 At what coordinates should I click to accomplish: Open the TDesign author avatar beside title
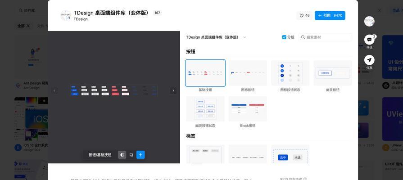[66, 15]
